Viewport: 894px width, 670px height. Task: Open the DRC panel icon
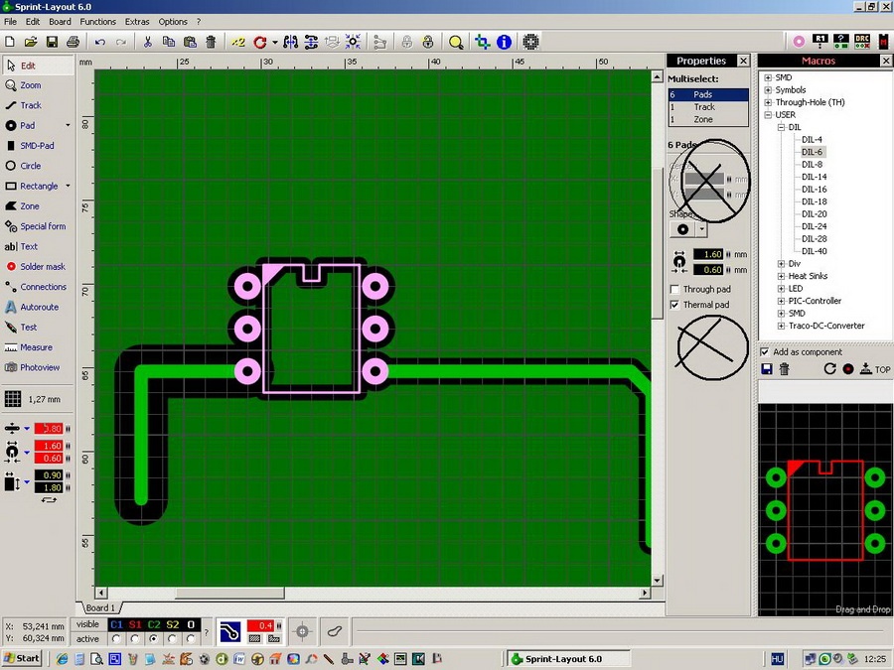[862, 41]
